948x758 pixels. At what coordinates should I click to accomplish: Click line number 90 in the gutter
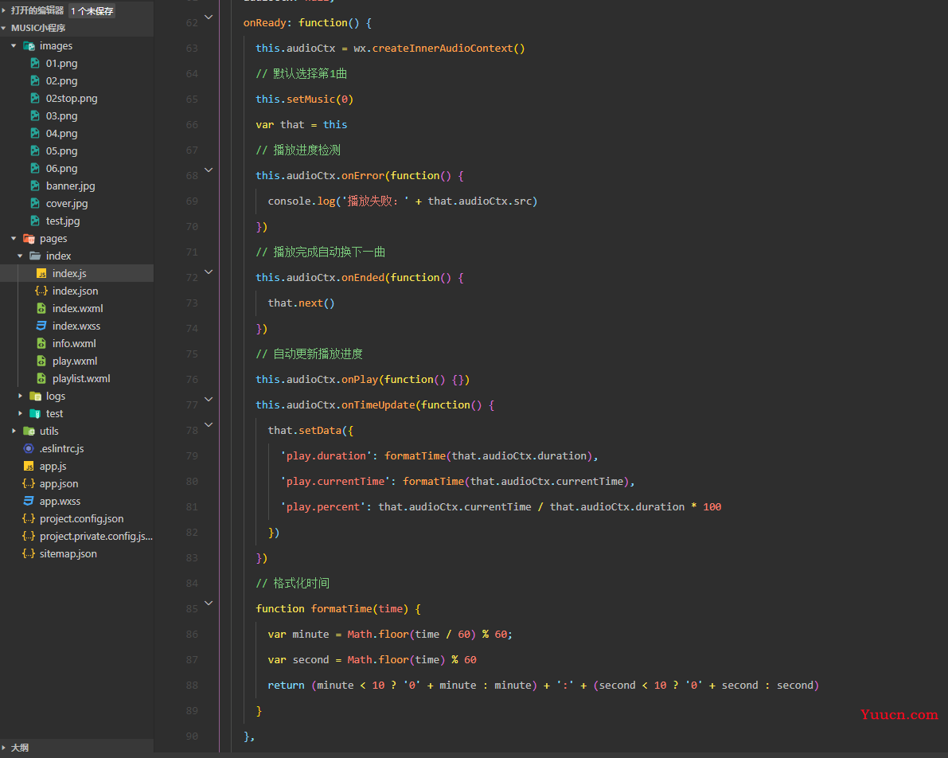tap(192, 737)
